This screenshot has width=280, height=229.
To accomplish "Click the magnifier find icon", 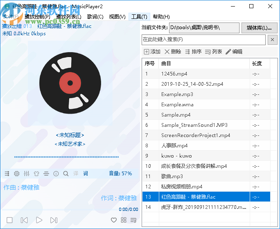I will (x=66, y=174).
